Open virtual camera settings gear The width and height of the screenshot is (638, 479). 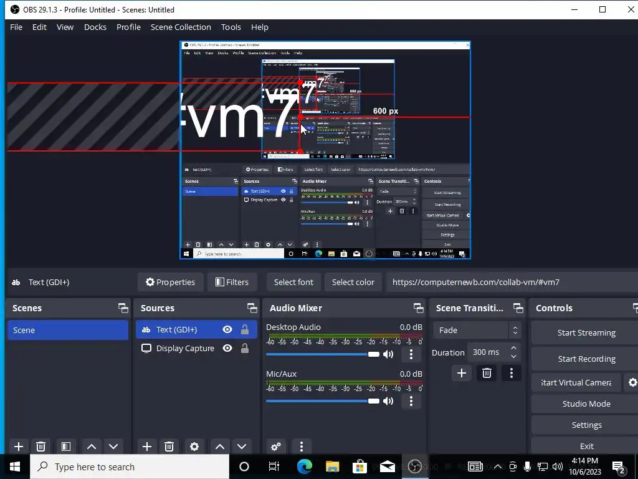tap(632, 382)
